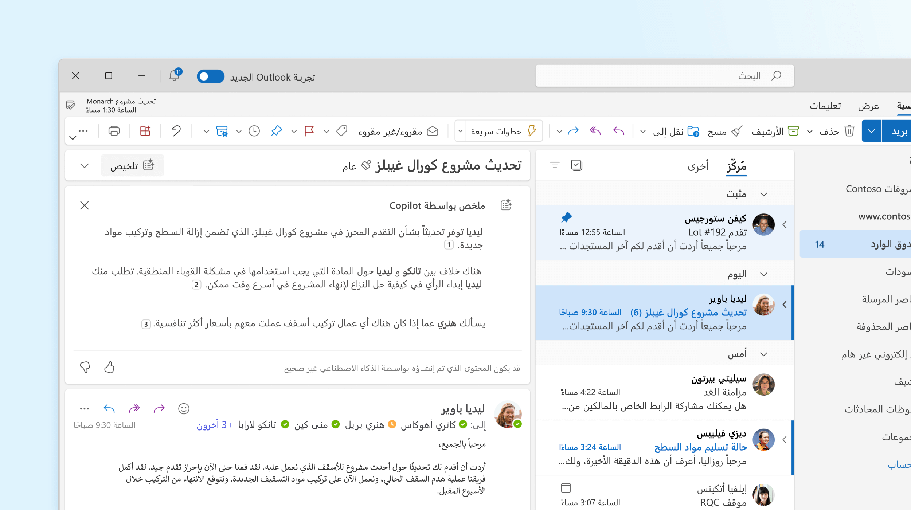Open the Categorize tag dropdown arrow

pos(327,131)
